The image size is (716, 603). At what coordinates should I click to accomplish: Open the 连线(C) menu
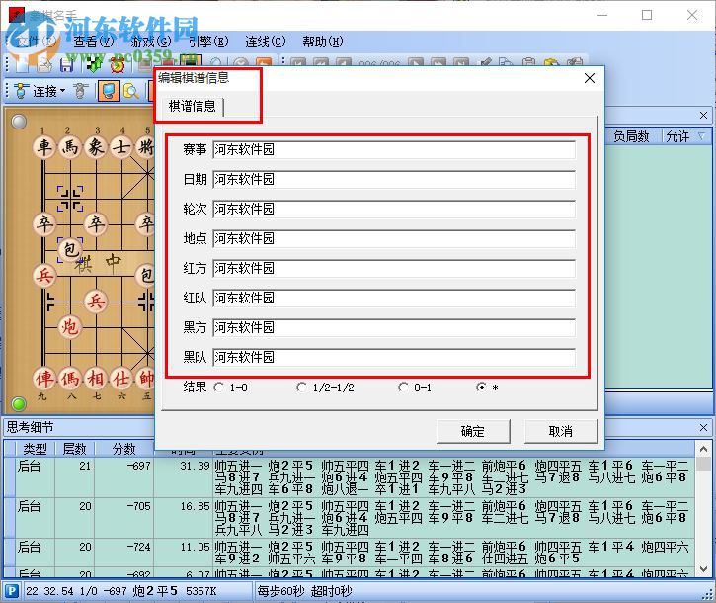266,42
